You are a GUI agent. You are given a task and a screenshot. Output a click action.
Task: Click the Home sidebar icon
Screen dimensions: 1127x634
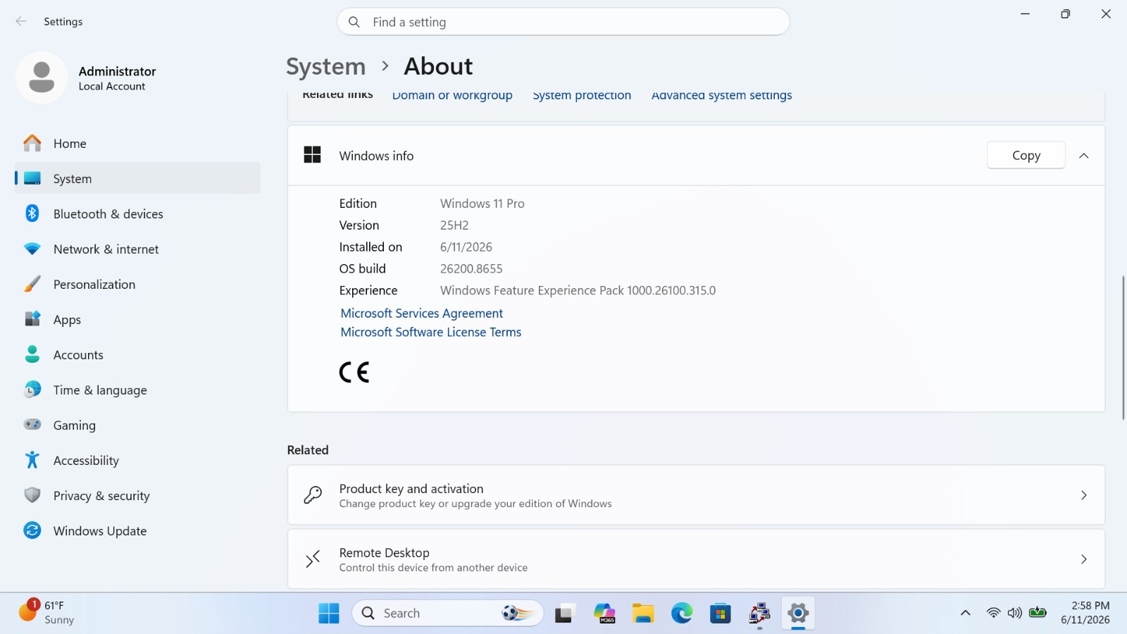pos(32,143)
